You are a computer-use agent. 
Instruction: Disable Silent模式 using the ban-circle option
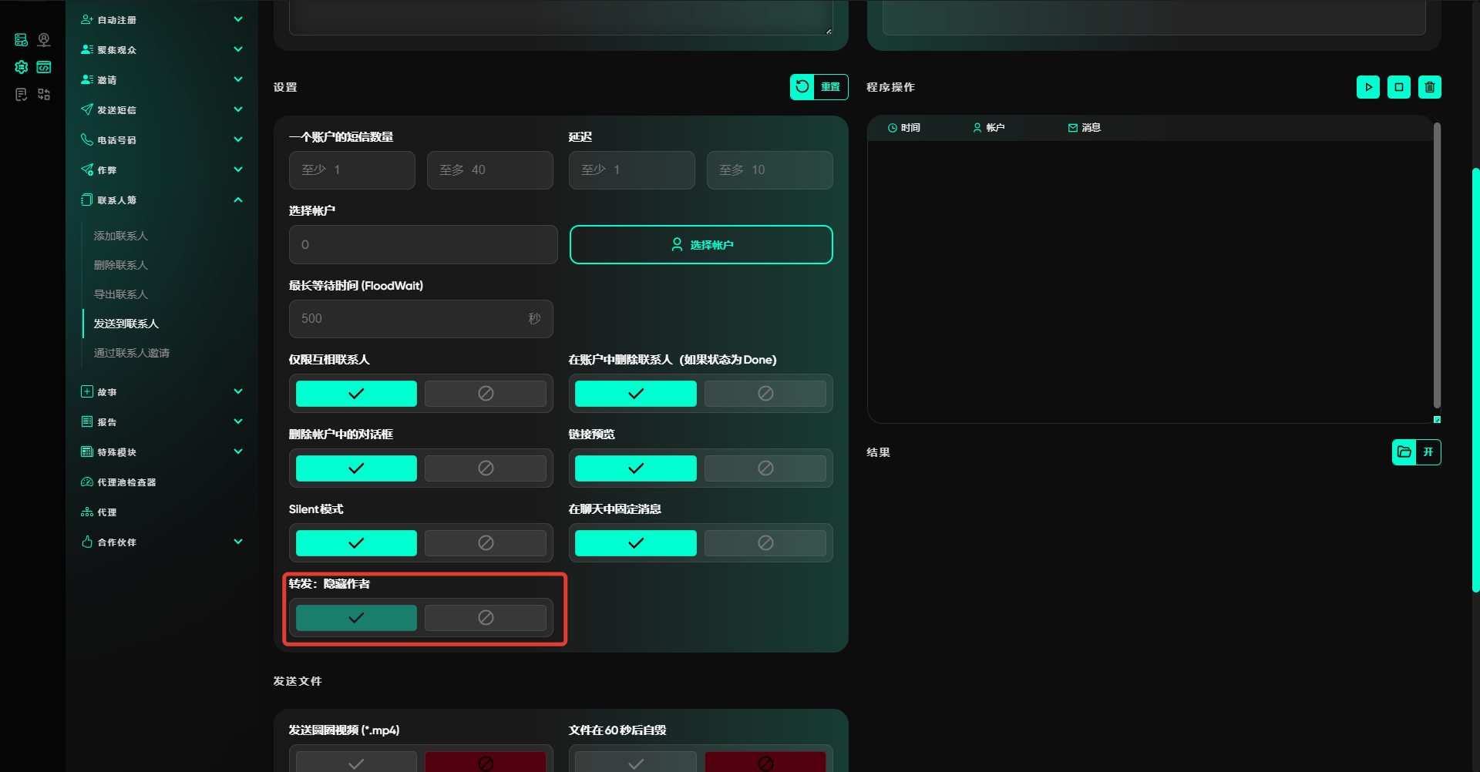[x=485, y=543]
